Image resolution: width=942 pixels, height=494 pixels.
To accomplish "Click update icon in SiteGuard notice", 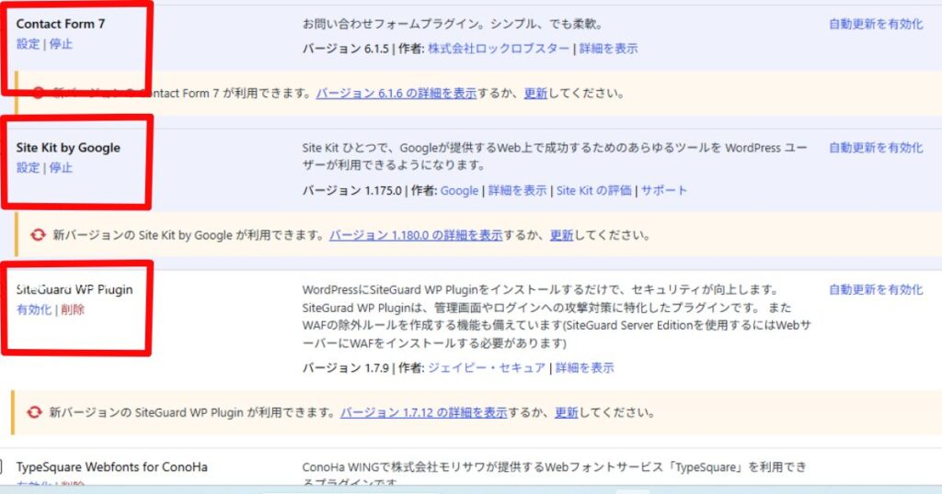I will (x=34, y=412).
